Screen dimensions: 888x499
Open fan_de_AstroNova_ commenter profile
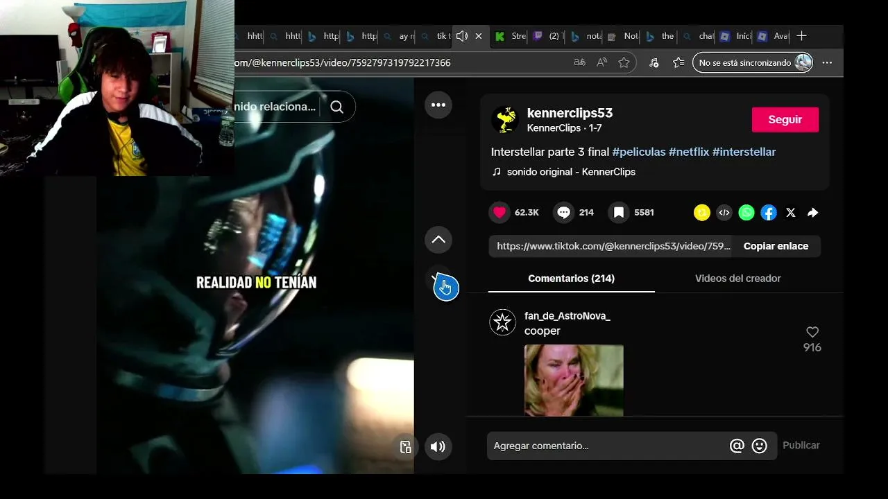tap(567, 316)
